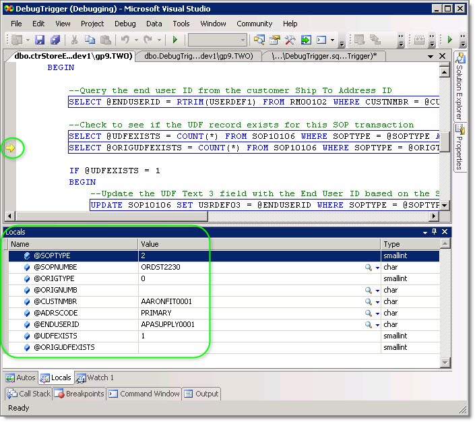Screen dimensions: 475x422
Task: Click the magnifier visualizer for @CUSTNMBR
Action: [369, 301]
